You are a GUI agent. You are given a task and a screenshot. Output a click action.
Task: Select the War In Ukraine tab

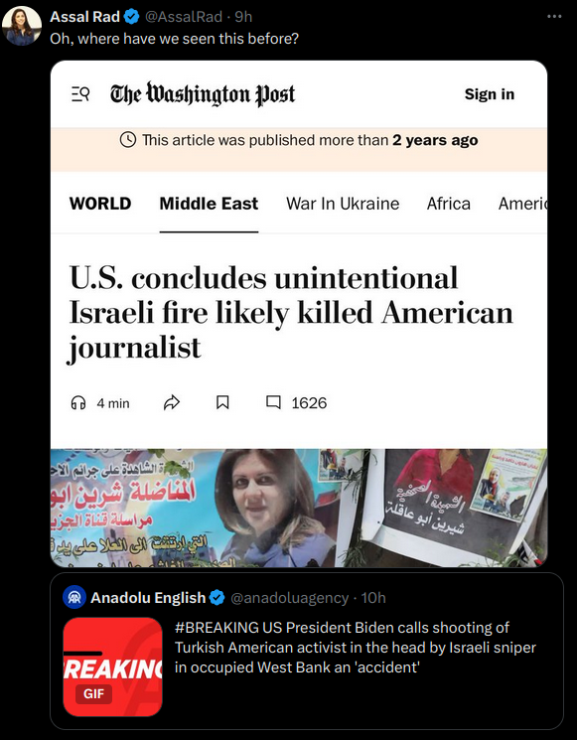pos(343,204)
